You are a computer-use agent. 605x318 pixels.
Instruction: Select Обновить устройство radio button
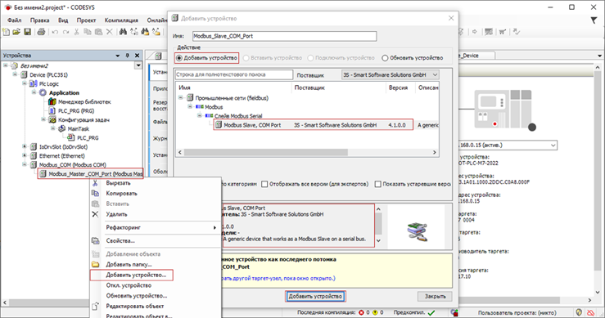[x=385, y=58]
